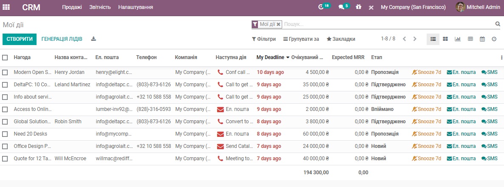The height and width of the screenshot is (187, 504).
Task: Tick the Need 20 Desks row checkbox
Action: click(5, 134)
